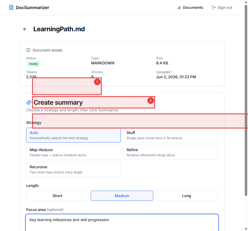Viewport: 248px width, 231px height.
Task: Click the page vertical scrollbar thumb
Action: (x=246, y=100)
